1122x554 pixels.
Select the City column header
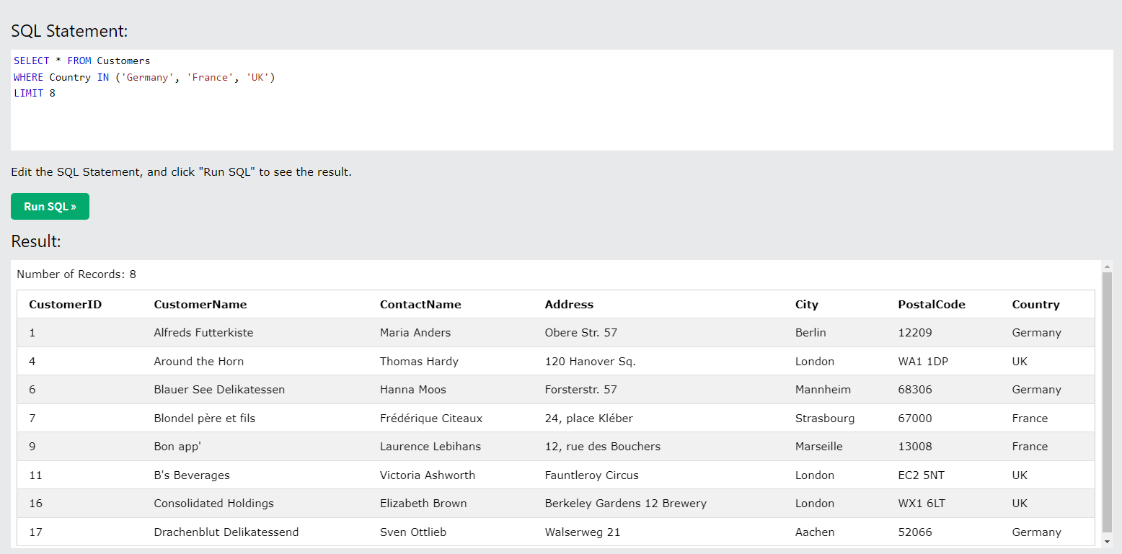807,304
